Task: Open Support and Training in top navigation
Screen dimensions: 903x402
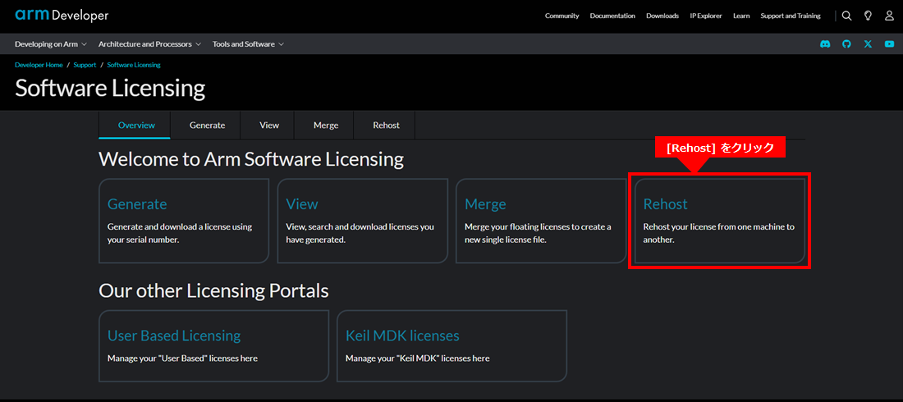Action: pyautogui.click(x=791, y=16)
